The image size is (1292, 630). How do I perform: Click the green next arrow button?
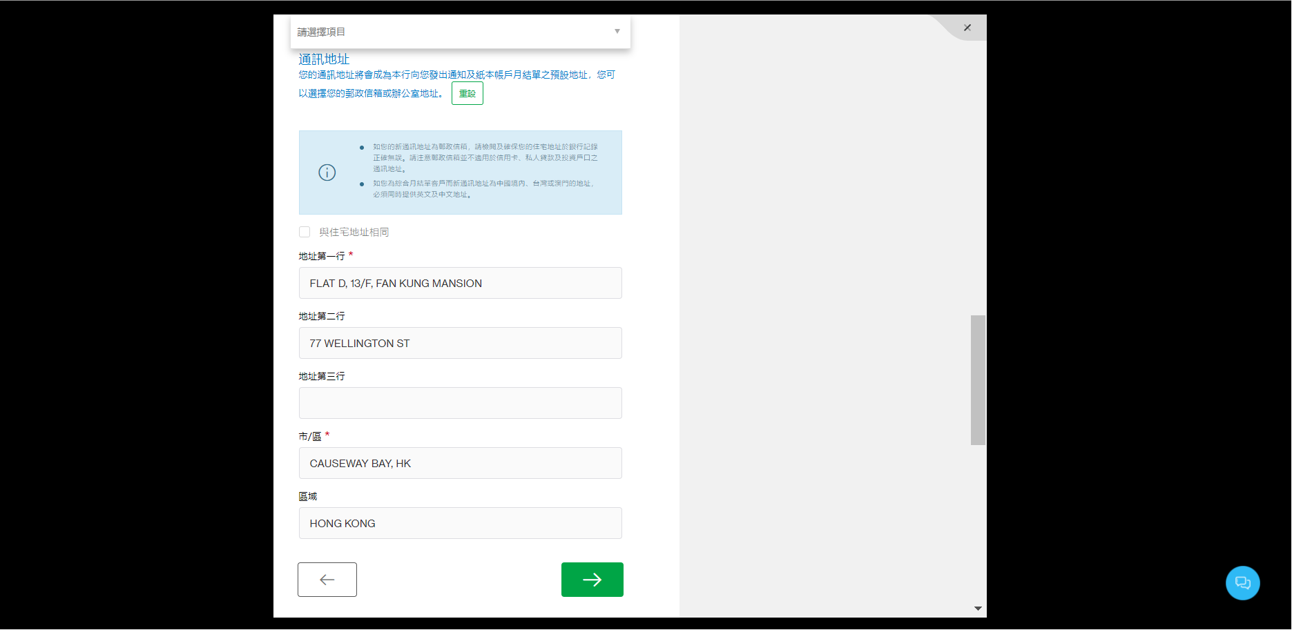point(592,580)
